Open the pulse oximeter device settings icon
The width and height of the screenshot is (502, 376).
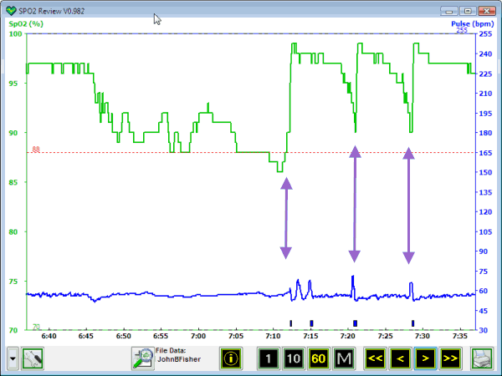[33, 358]
